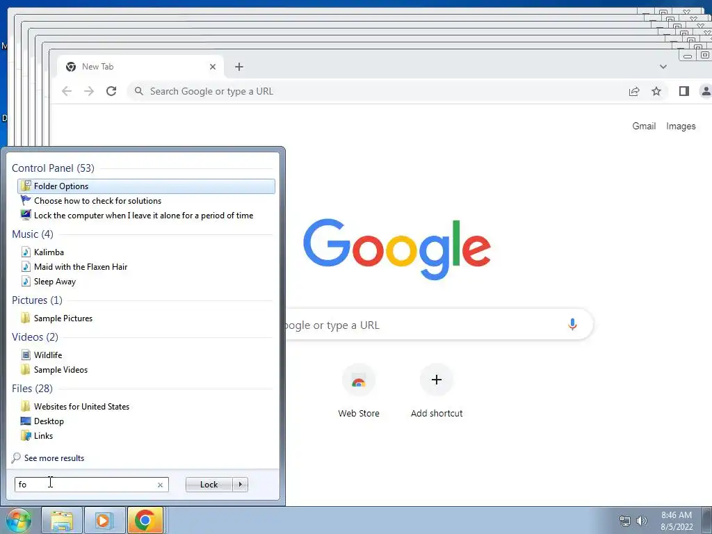The width and height of the screenshot is (712, 534).
Task: Click the volume speaker icon in tray
Action: click(x=642, y=521)
